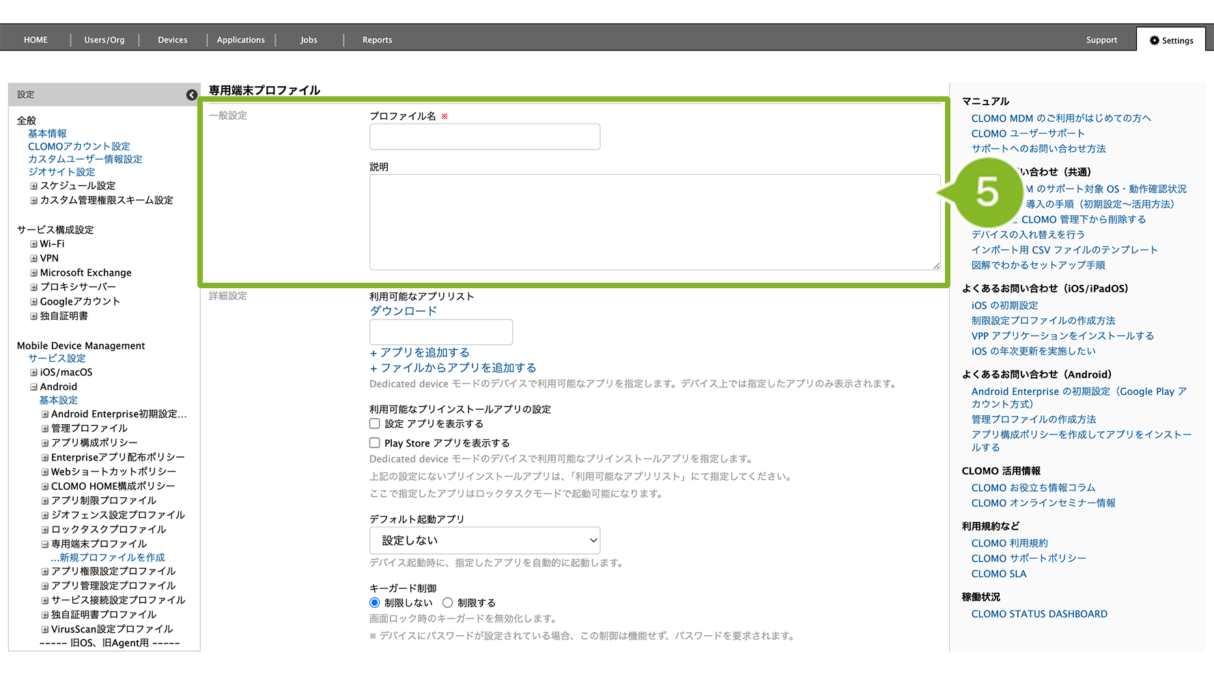Viewport: 1214px width, 683px height.
Task: Focus the プロファイル名 input field
Action: pos(485,137)
